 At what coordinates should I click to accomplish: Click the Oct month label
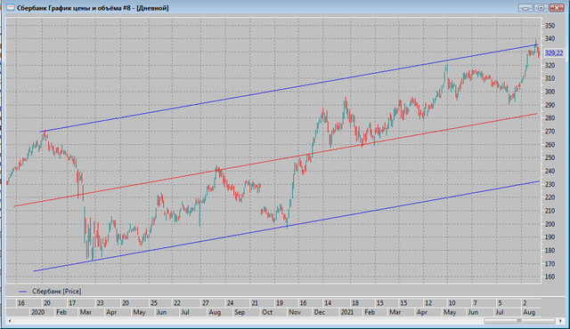[x=267, y=312]
